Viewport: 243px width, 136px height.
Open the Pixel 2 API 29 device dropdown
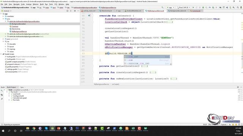click(x=183, y=8)
